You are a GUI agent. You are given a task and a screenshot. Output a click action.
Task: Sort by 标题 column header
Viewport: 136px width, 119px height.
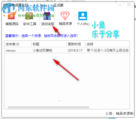pos(49,44)
